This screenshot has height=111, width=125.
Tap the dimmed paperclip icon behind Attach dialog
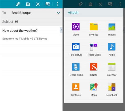[x=80, y=4]
